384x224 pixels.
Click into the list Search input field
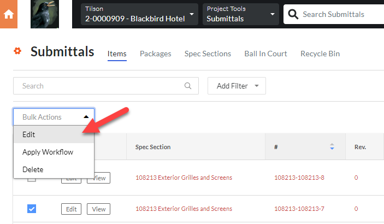coord(98,86)
